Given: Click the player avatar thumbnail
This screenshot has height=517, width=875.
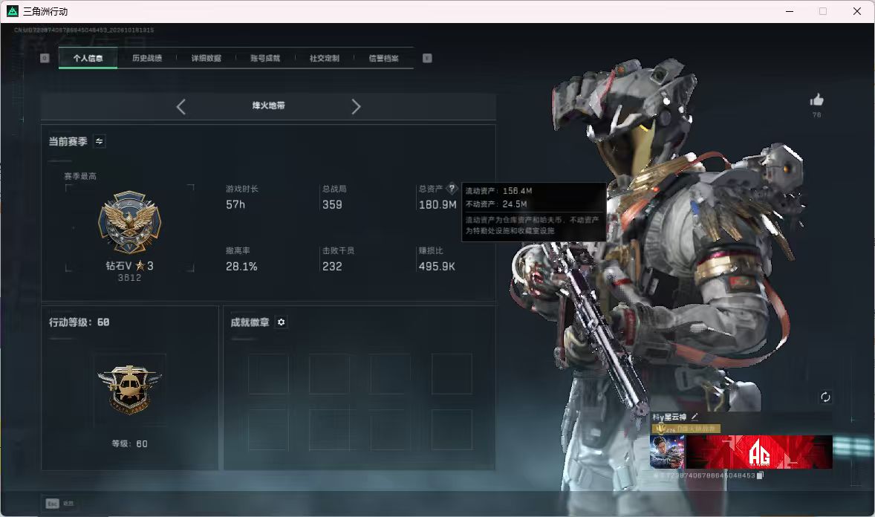Looking at the screenshot, I should click(668, 452).
